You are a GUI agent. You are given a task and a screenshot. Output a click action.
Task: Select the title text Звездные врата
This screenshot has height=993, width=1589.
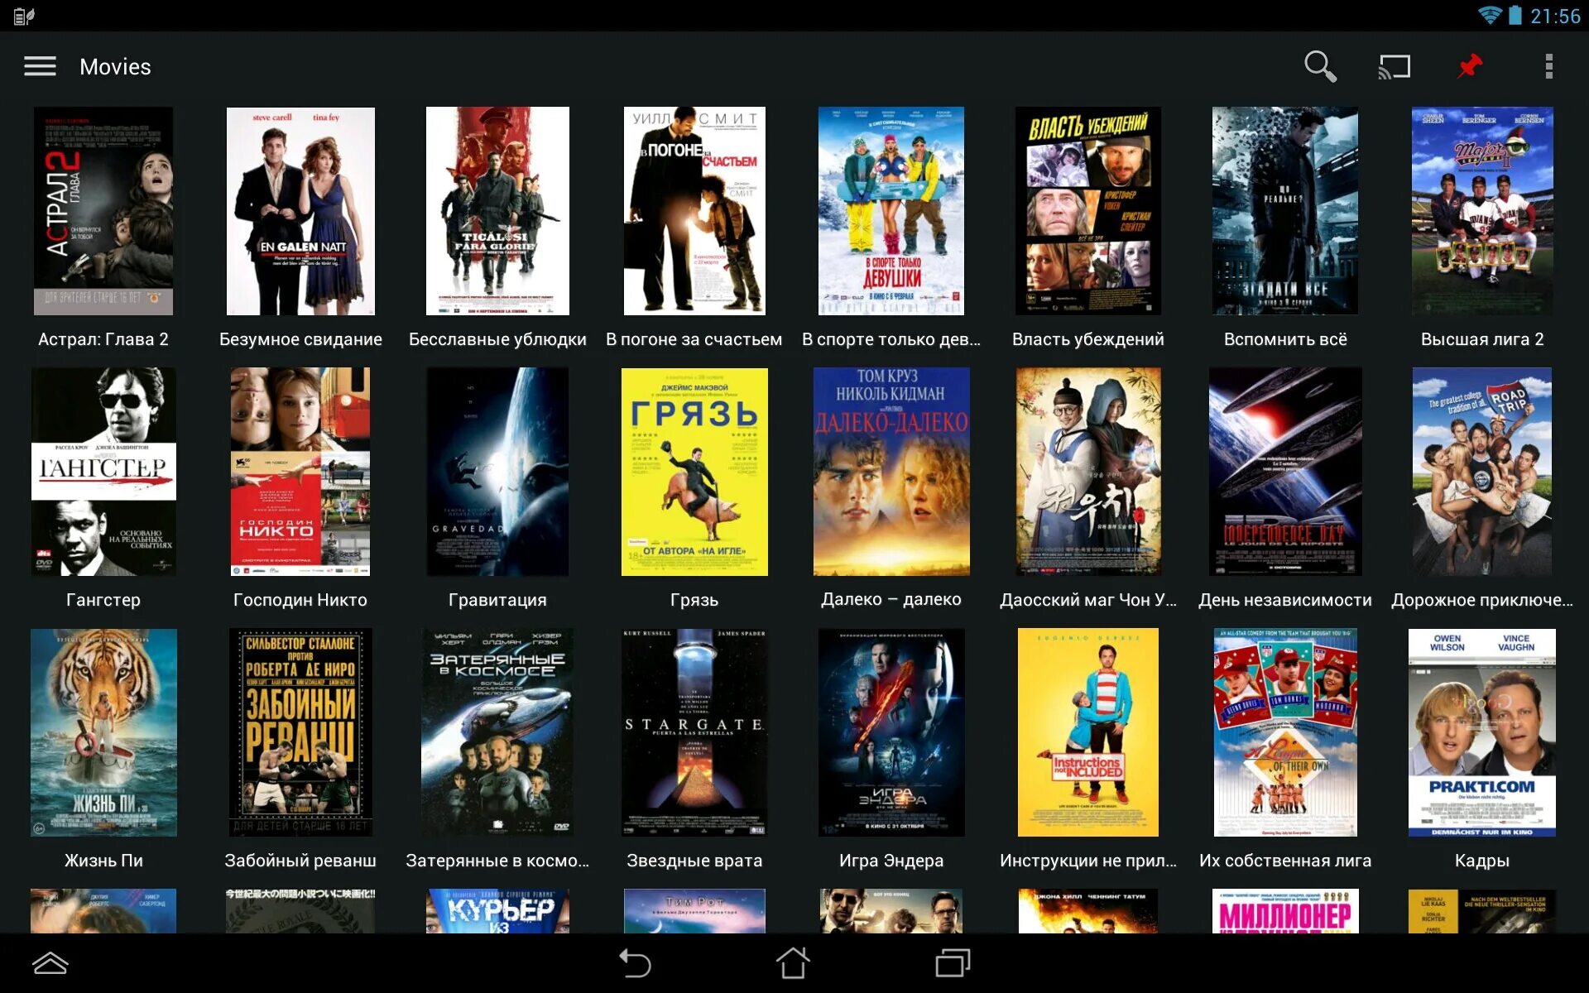tap(694, 861)
